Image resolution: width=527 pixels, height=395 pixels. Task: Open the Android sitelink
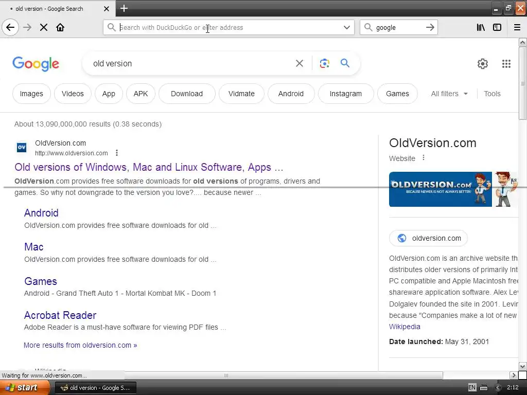click(41, 213)
